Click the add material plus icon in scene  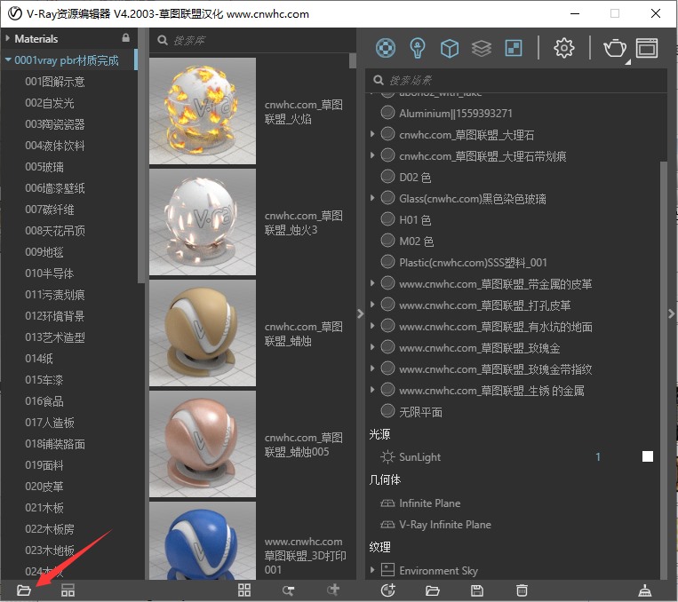pyautogui.click(x=387, y=590)
